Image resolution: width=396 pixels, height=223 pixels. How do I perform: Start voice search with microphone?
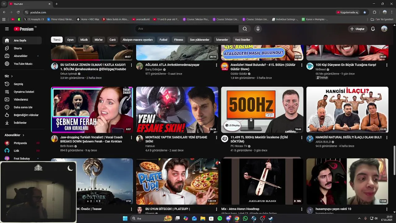(x=258, y=29)
